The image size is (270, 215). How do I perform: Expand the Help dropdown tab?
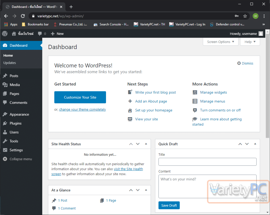pyautogui.click(x=250, y=42)
